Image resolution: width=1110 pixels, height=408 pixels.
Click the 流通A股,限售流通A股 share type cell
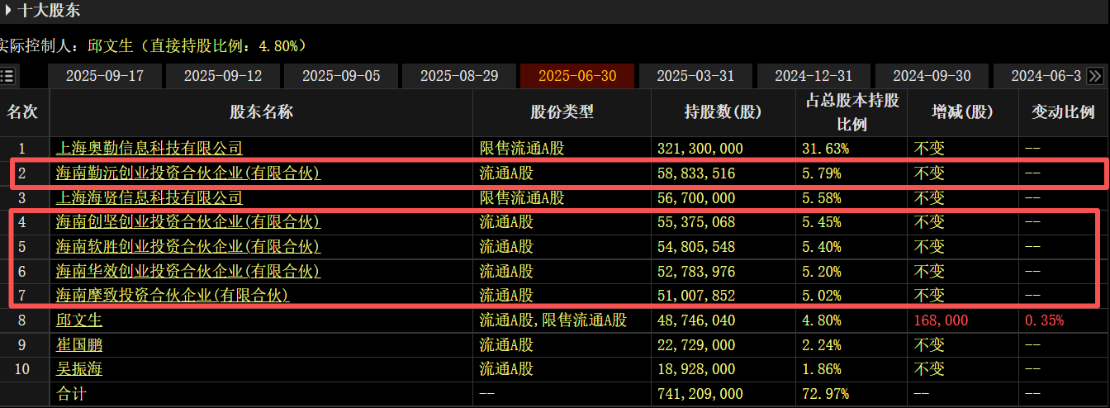(x=553, y=320)
